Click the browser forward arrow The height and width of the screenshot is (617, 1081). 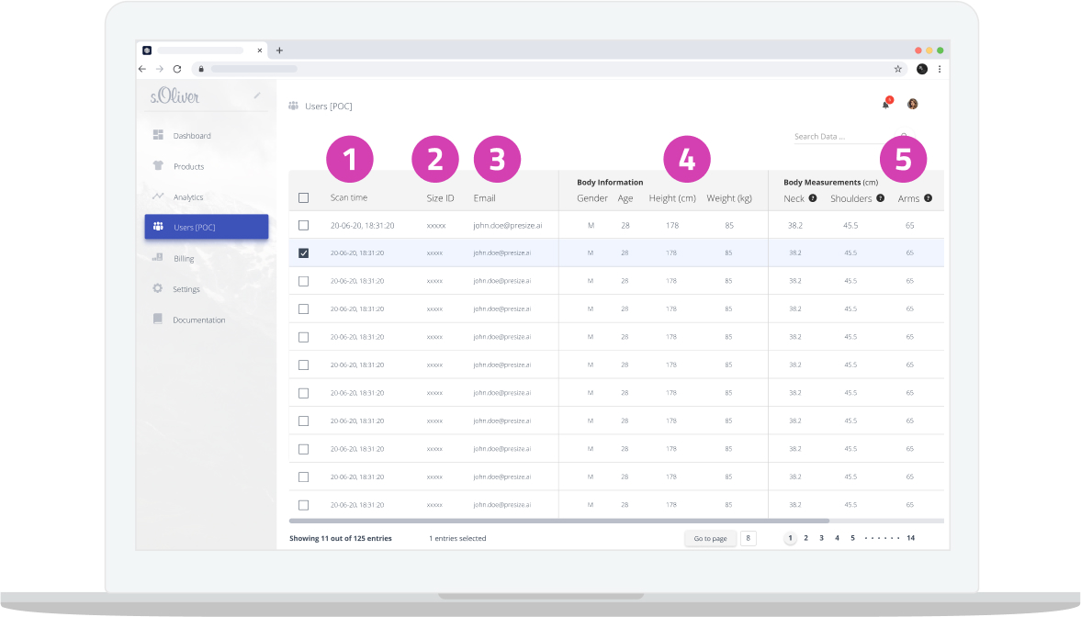(159, 69)
